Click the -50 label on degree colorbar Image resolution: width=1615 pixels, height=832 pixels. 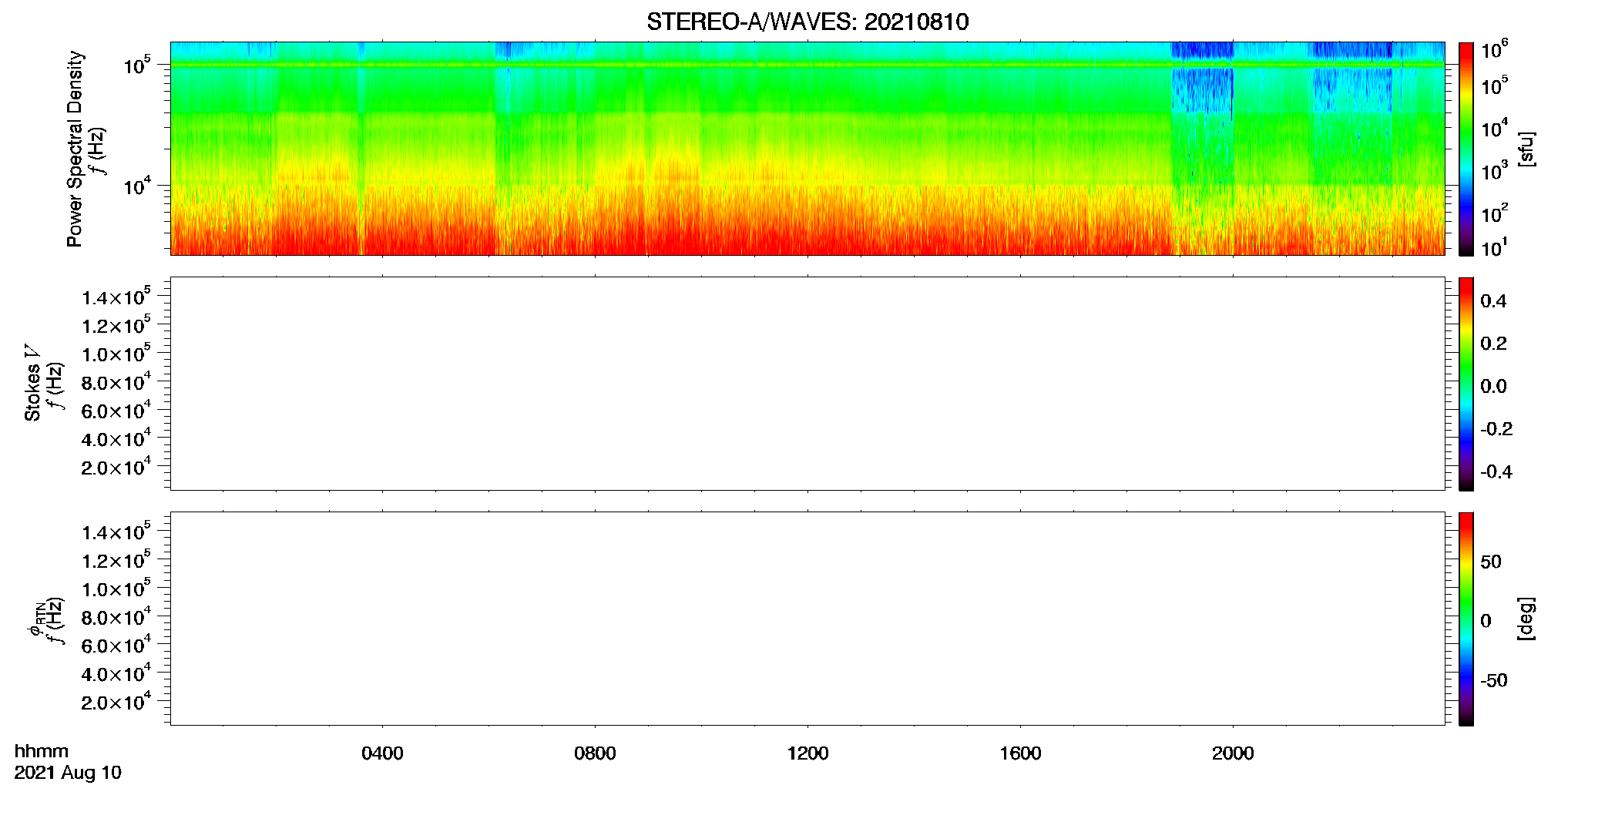1494,680
